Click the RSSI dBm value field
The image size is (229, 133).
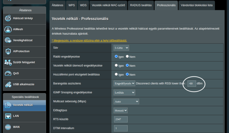tap(192, 83)
